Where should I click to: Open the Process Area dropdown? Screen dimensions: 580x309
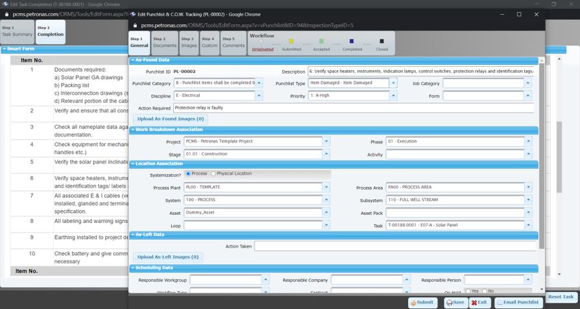point(528,188)
